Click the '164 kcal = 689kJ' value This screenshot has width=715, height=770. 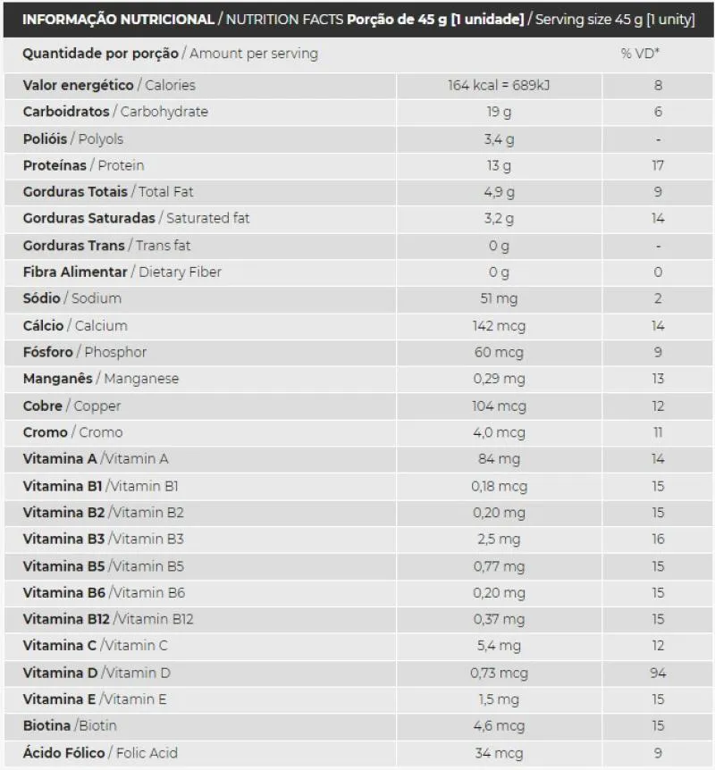[499, 85]
